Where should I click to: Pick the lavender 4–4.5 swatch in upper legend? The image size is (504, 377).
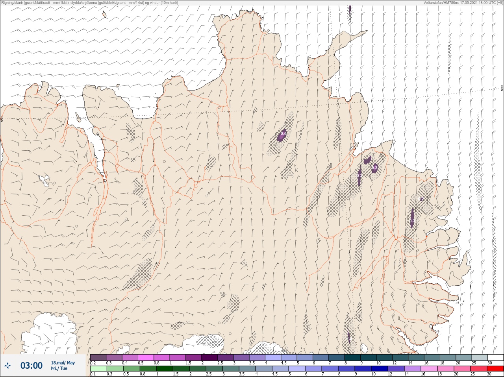pyautogui.click(x=273, y=357)
